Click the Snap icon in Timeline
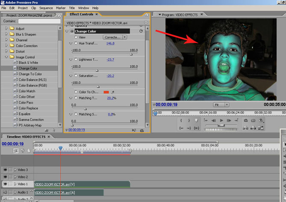This screenshot has width=286, height=202. pyautogui.click(x=17, y=150)
